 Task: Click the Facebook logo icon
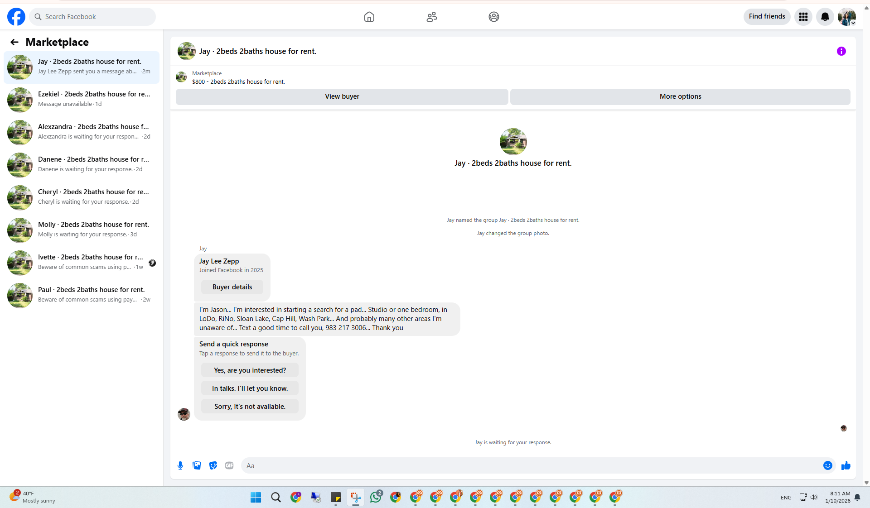coord(16,17)
